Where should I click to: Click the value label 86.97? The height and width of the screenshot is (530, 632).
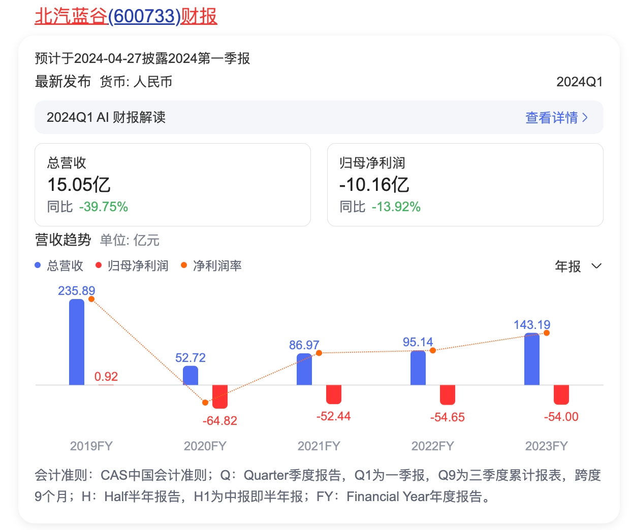[304, 345]
